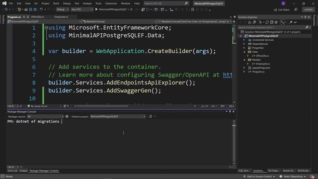Viewport: 318px width, 179px height.
Task: Click the MinimalAPIPostgreSQLEF start target button
Action: (112, 9)
